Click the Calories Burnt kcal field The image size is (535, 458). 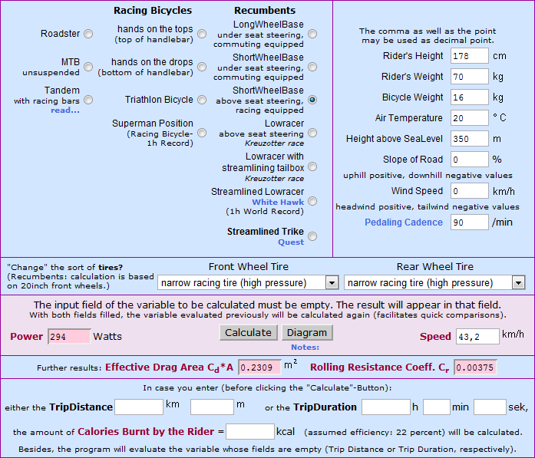pos(250,432)
